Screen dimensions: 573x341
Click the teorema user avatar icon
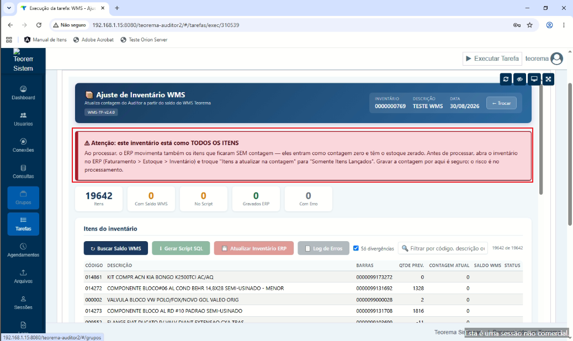[x=556, y=58]
